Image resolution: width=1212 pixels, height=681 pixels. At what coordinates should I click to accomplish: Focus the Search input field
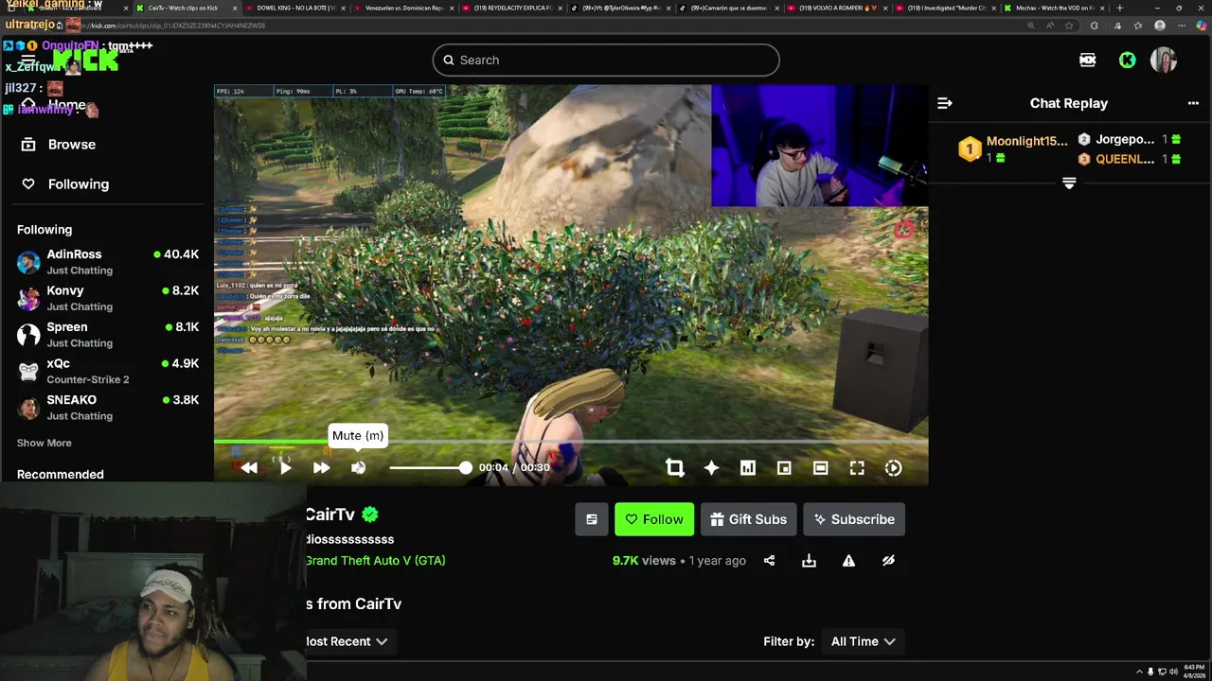[606, 60]
